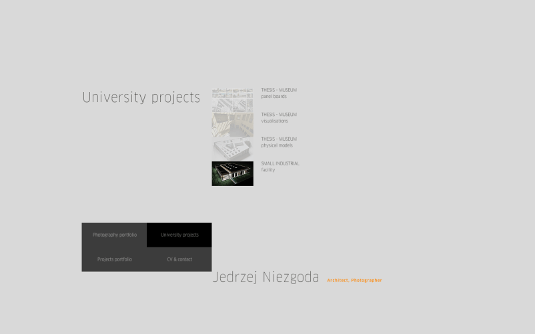Open the Projects portfolio menu tile
Image resolution: width=535 pixels, height=334 pixels.
point(114,259)
